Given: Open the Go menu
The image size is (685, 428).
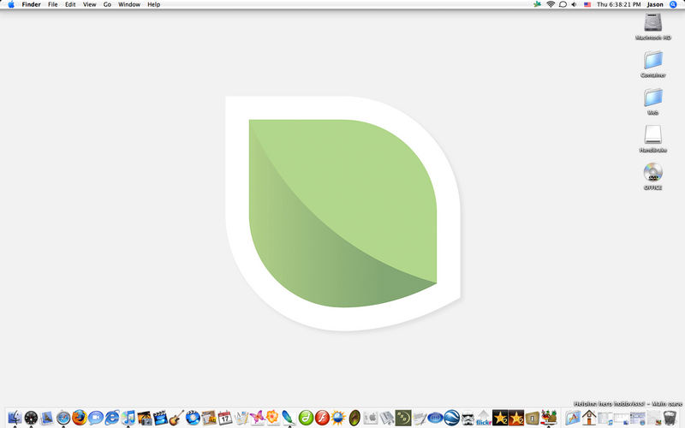Looking at the screenshot, I should tap(107, 4).
